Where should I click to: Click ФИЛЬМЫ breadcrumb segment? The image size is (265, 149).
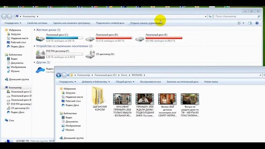pyautogui.click(x=137, y=75)
